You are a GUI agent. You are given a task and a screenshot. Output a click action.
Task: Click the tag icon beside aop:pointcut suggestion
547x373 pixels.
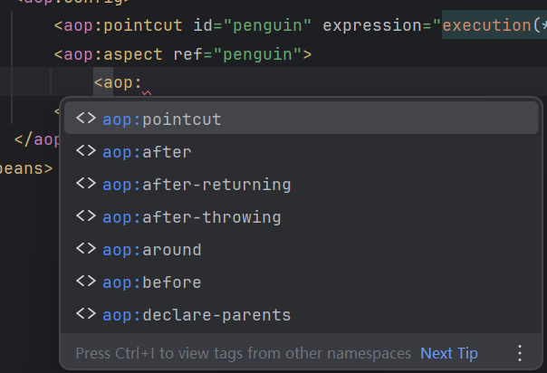85,119
